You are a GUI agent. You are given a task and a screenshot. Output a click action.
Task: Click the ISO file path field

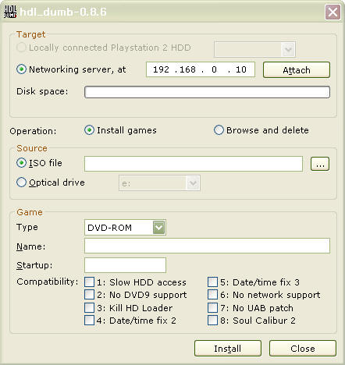coord(194,164)
